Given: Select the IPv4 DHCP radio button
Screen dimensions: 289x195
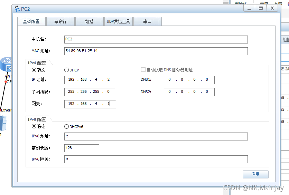Looking at the screenshot, I should 66,70.
